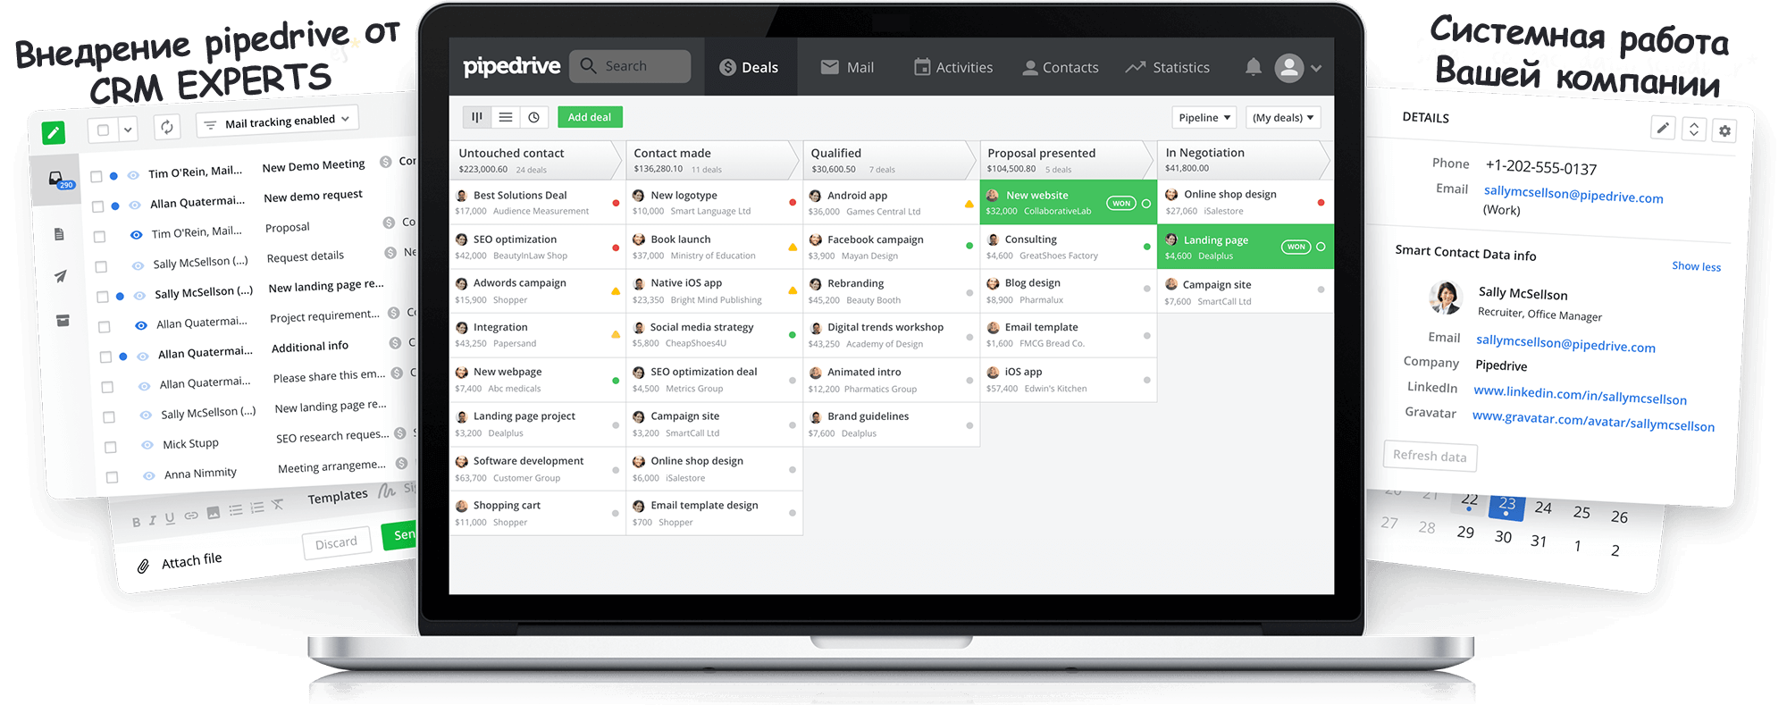
Task: Open the Pipeline dropdown
Action: click(1204, 118)
